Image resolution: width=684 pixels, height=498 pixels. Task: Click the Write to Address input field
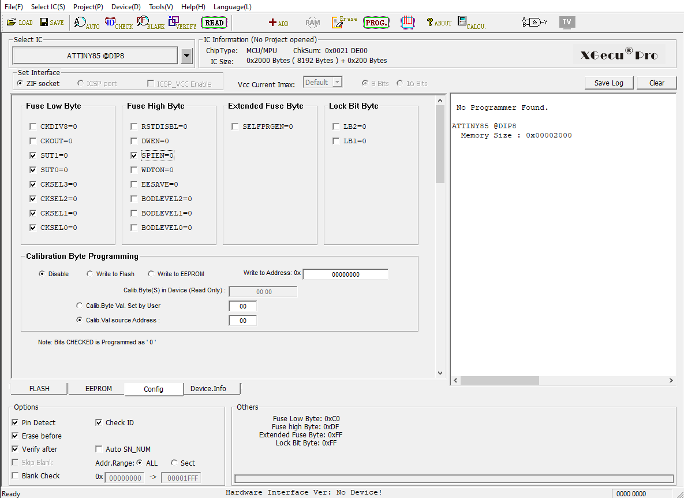point(346,274)
